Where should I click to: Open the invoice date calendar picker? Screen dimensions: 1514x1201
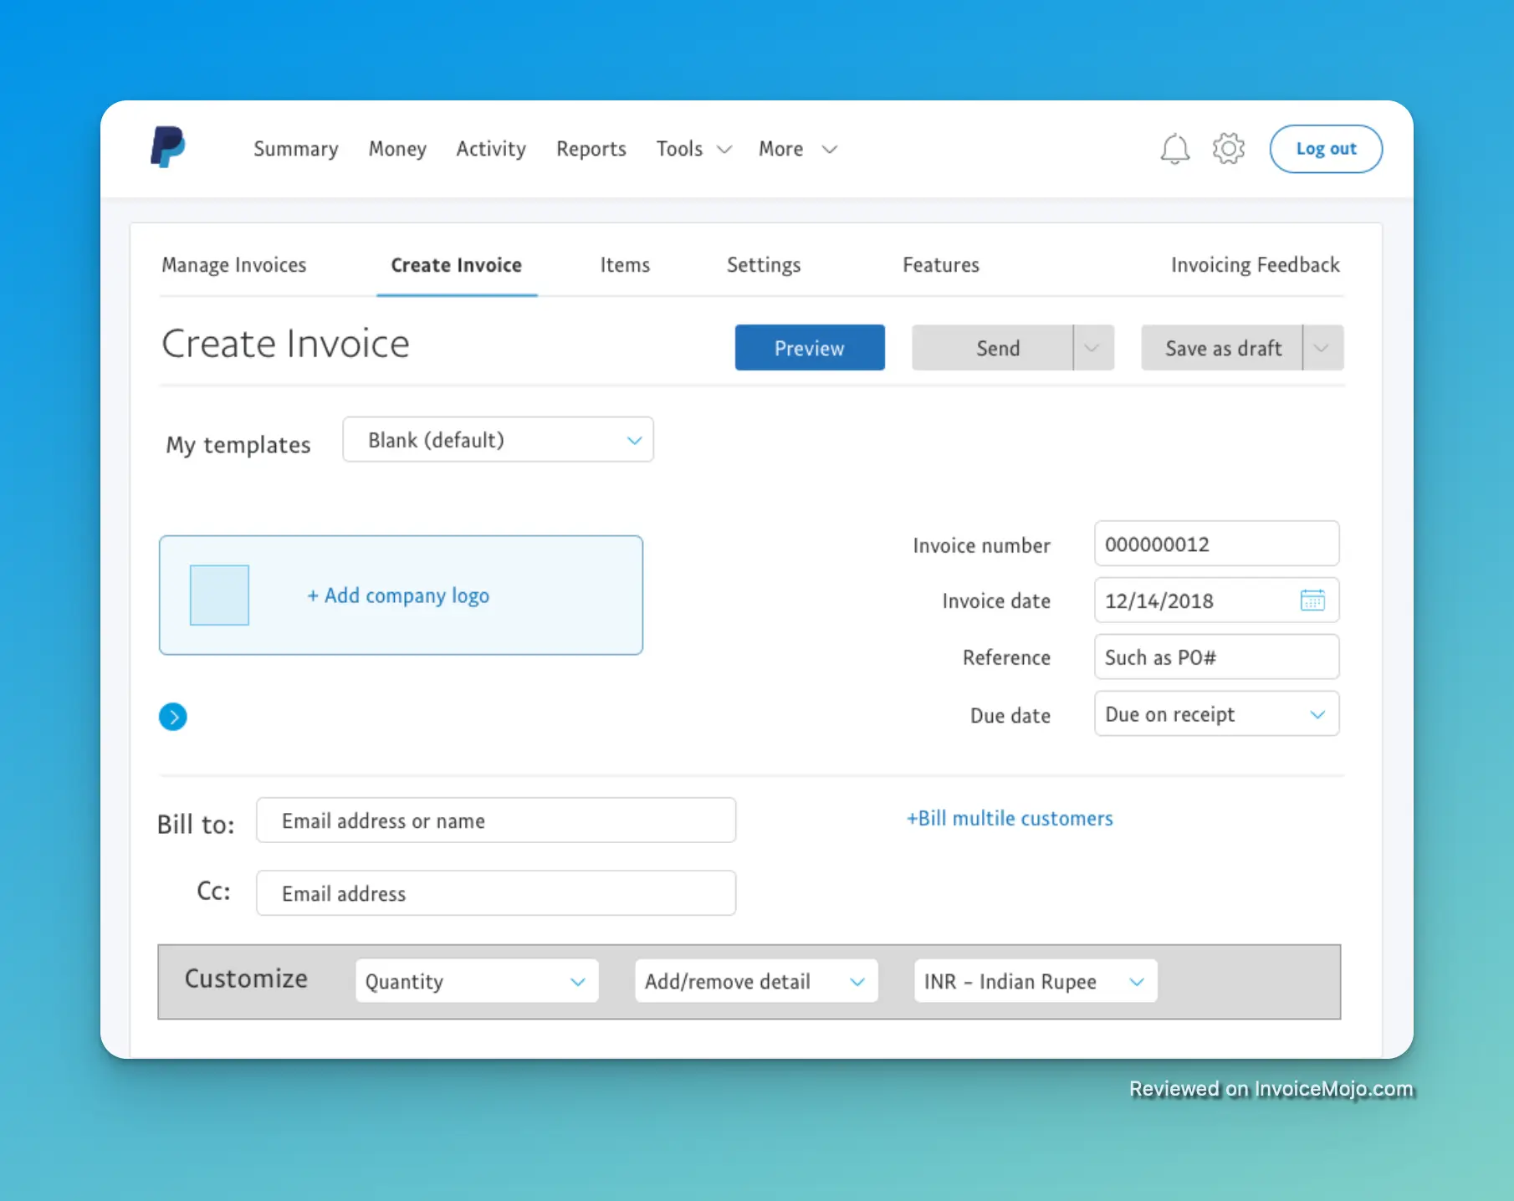(x=1312, y=600)
